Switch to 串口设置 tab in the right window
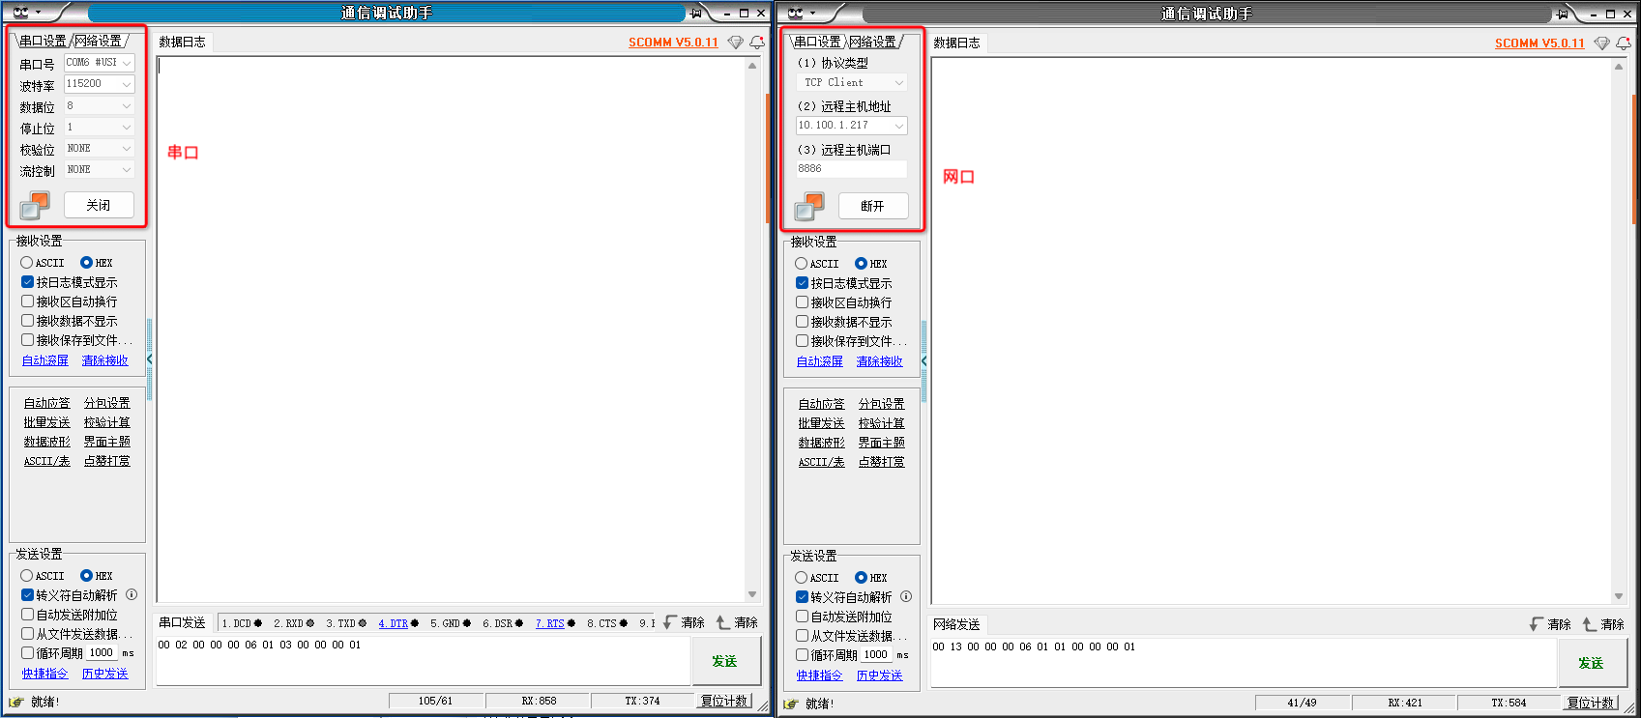Image resolution: width=1641 pixels, height=718 pixels. (817, 42)
